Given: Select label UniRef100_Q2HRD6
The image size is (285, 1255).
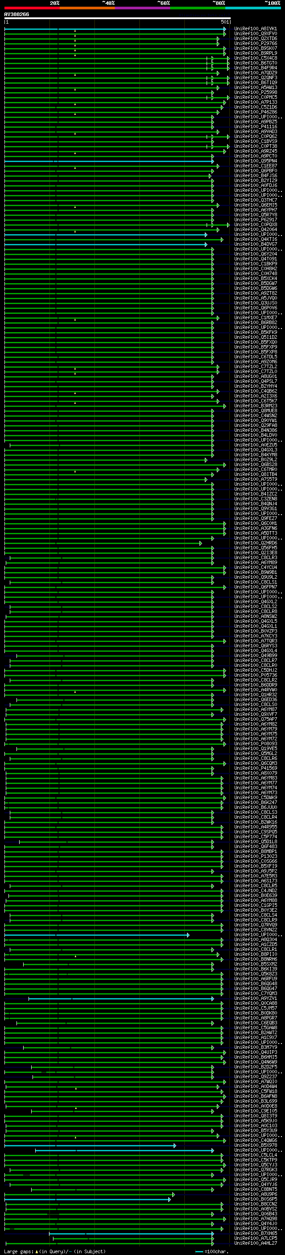Looking at the screenshot, I should click(x=255, y=543).
